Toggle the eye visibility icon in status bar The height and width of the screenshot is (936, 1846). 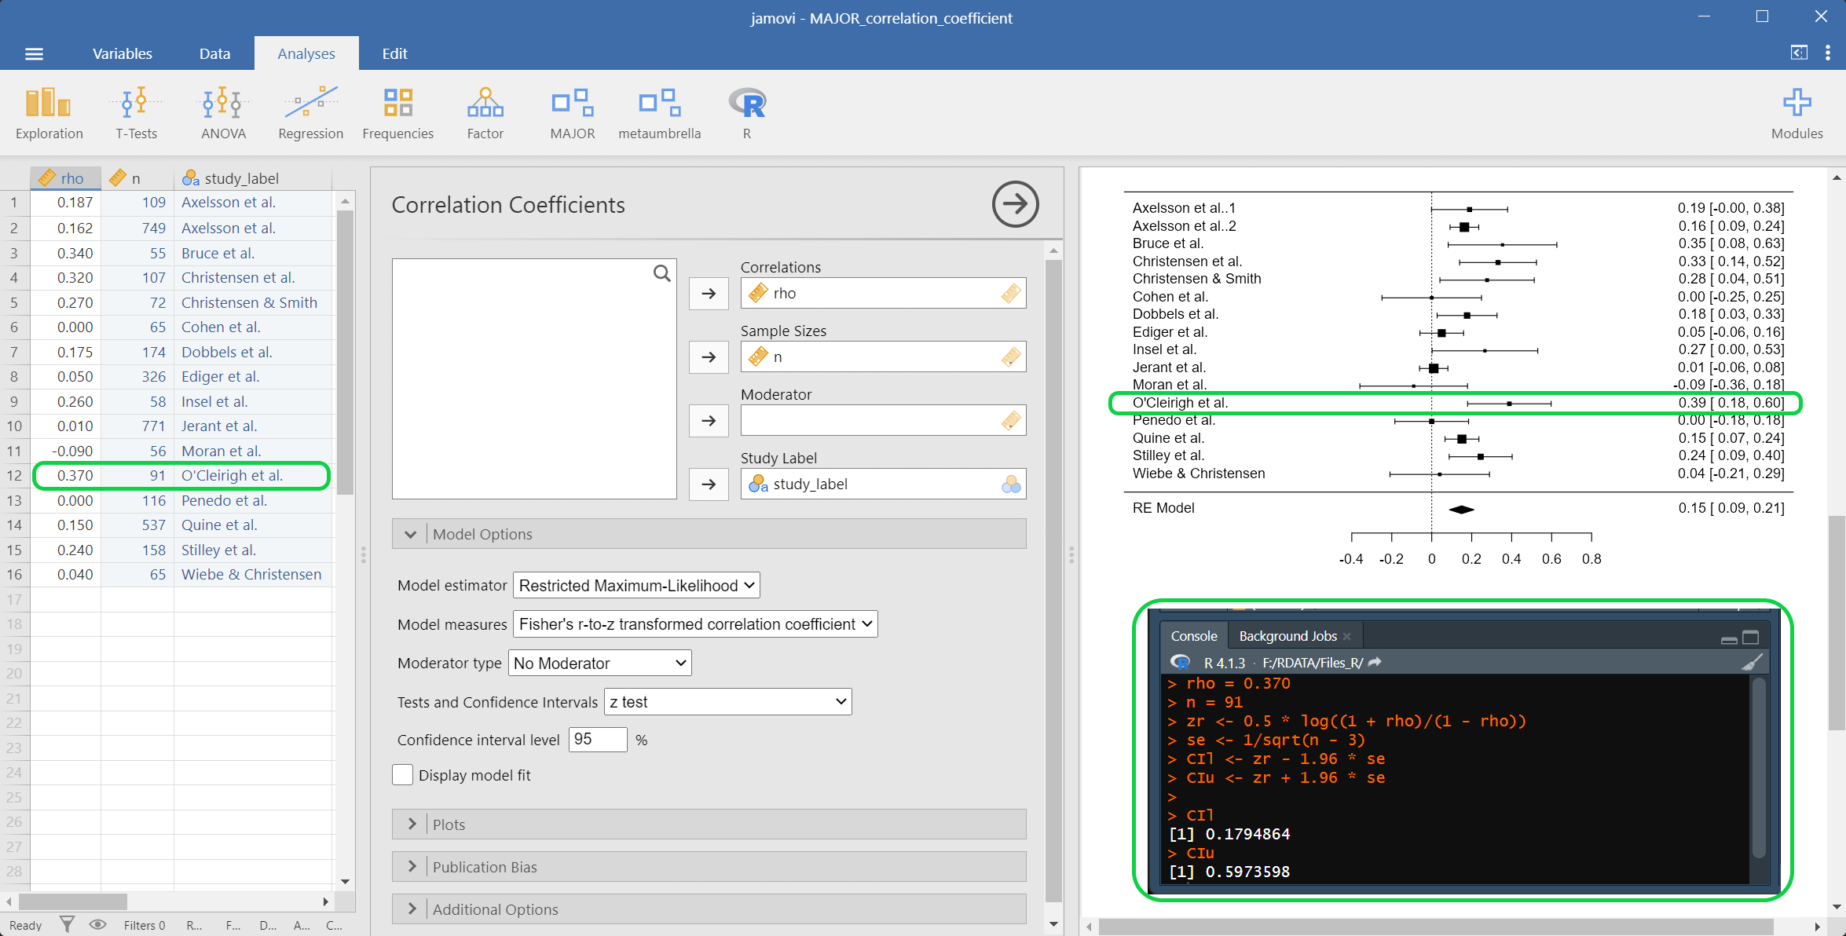pos(97,924)
